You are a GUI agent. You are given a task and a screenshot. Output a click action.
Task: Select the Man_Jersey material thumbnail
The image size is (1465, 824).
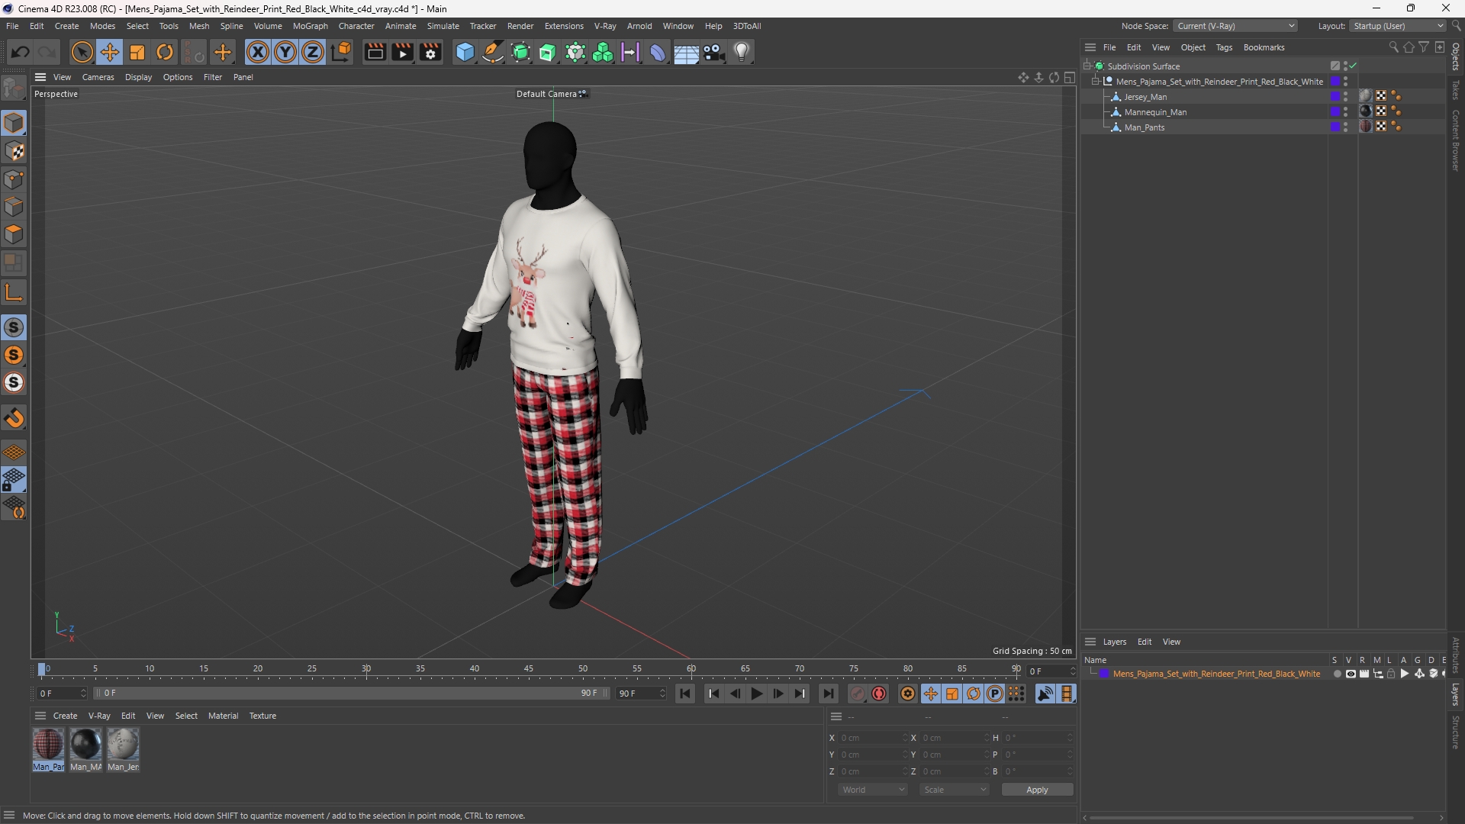[123, 745]
